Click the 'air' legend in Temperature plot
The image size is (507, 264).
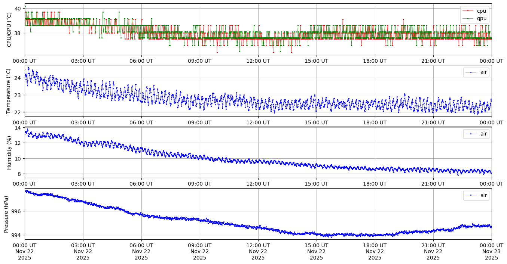[484, 72]
